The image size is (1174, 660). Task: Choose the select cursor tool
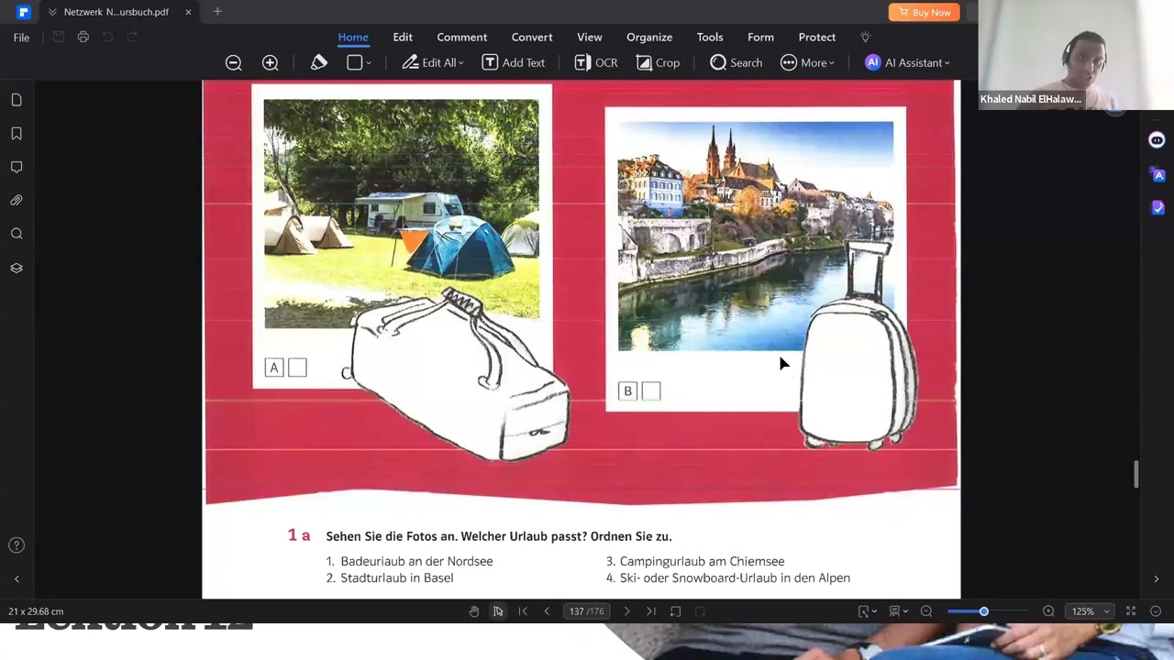point(498,611)
